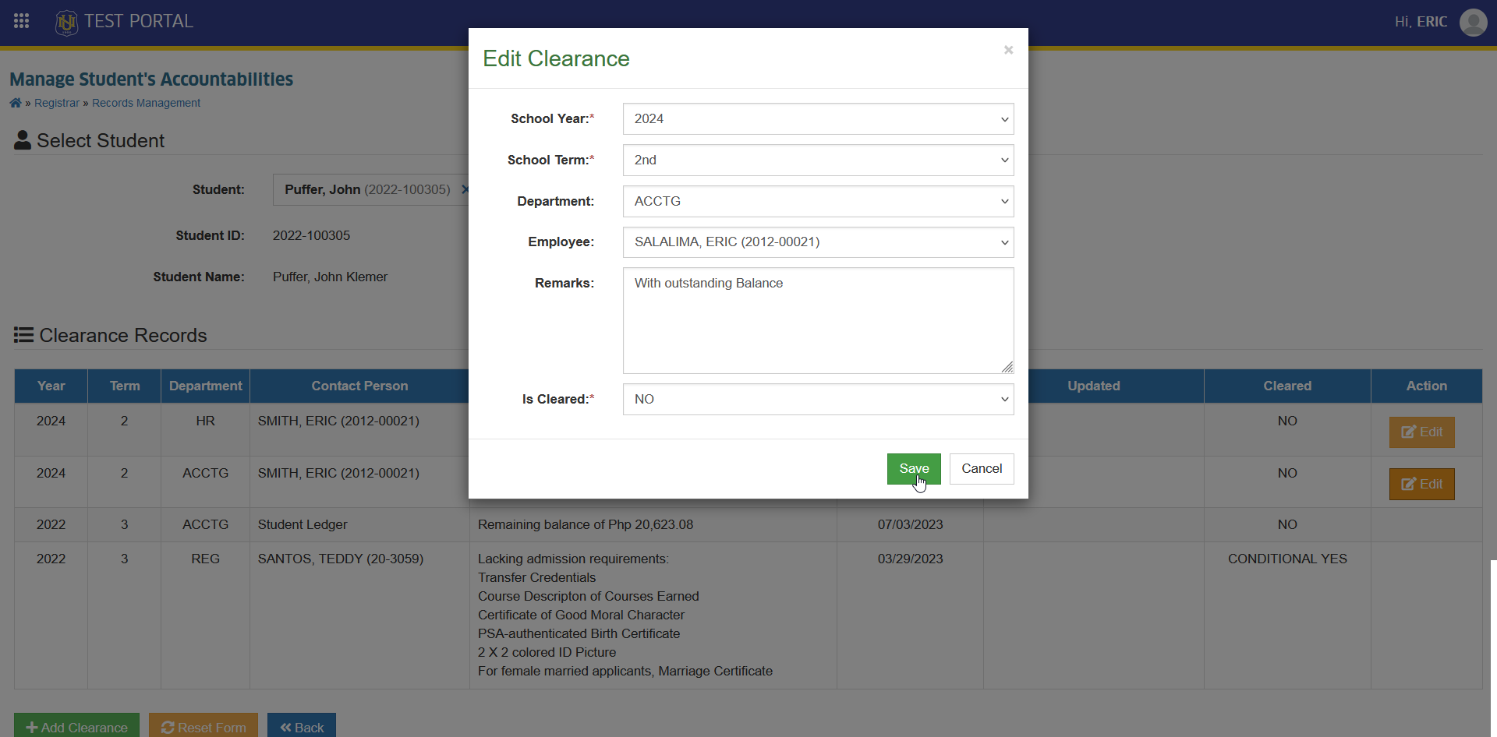Click Add Clearance button
Image resolution: width=1497 pixels, height=737 pixels.
[x=76, y=727]
